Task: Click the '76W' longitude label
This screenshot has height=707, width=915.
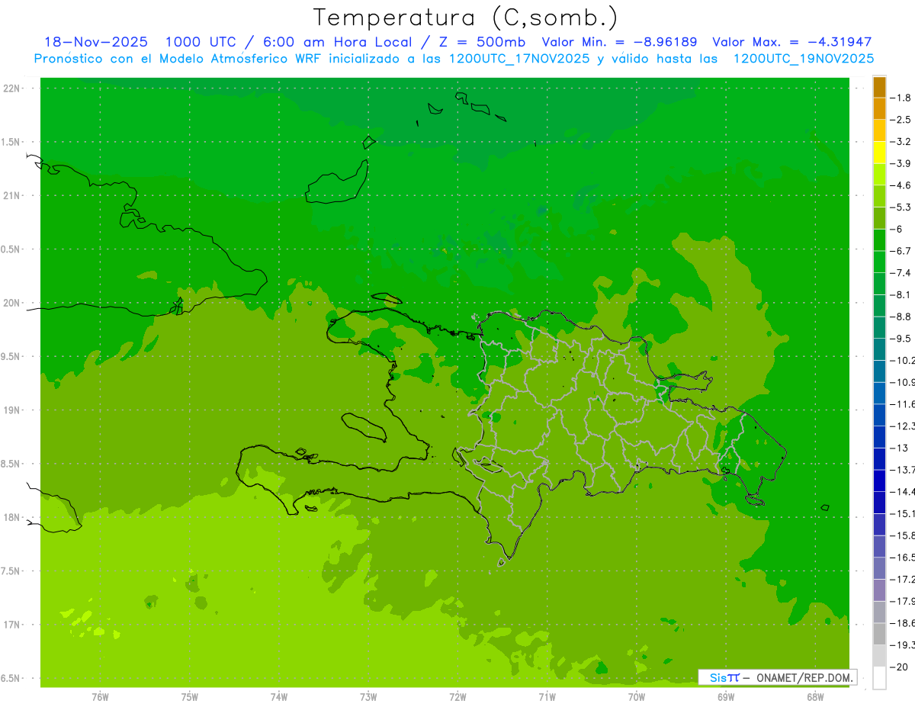Action: [x=100, y=697]
